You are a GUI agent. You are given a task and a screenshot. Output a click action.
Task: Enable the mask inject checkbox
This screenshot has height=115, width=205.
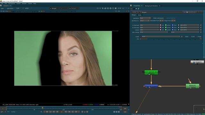tap(184, 36)
